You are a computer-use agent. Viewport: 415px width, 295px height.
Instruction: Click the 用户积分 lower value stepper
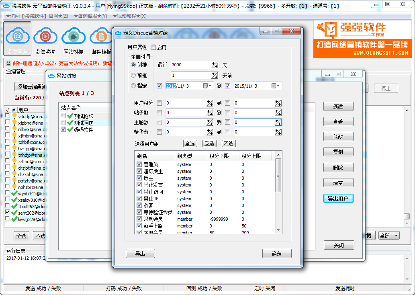pyautogui.click(x=210, y=103)
